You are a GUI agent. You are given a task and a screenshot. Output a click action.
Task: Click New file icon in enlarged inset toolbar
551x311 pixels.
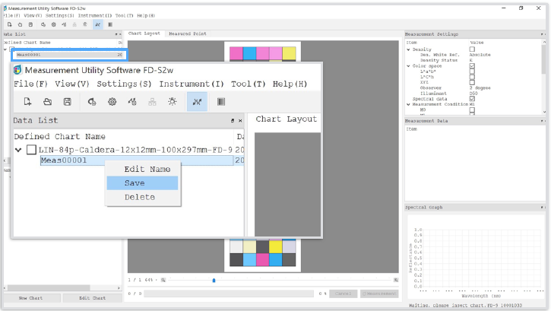27,102
